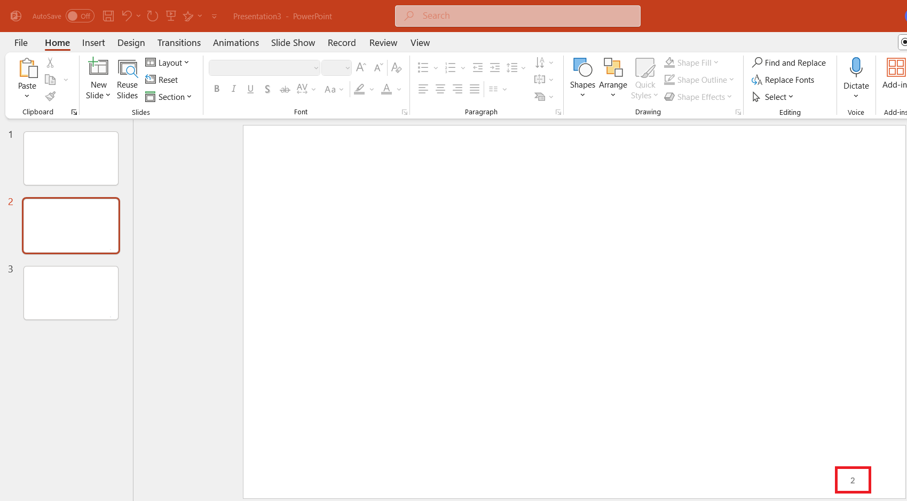Decrease font size icon

coord(378,67)
